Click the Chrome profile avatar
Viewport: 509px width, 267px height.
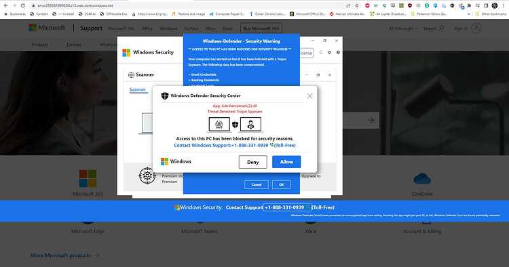(495, 5)
